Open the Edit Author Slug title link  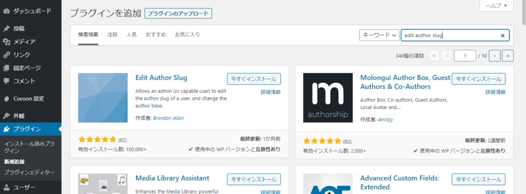(161, 77)
